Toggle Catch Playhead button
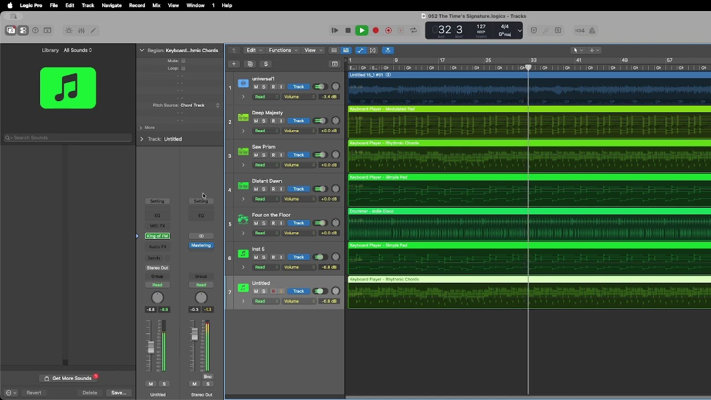Image resolution: width=711 pixels, height=400 pixels. tap(388, 51)
